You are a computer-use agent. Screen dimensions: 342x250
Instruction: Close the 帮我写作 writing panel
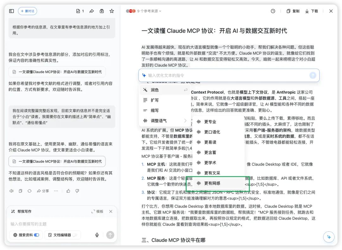[x=111, y=211]
